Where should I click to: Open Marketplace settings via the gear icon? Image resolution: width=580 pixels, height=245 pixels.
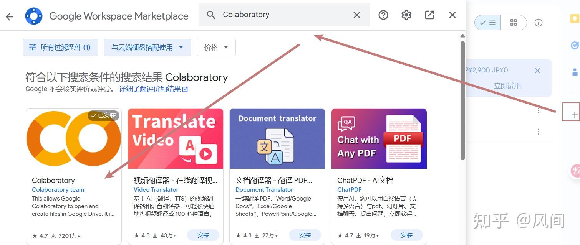pyautogui.click(x=406, y=15)
